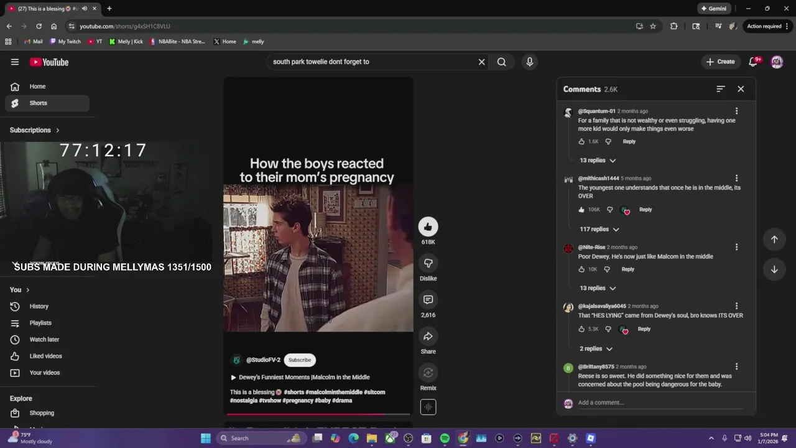The height and width of the screenshot is (448, 796).
Task: Dislike @kajalsavaliya6045's comment
Action: [x=608, y=329]
